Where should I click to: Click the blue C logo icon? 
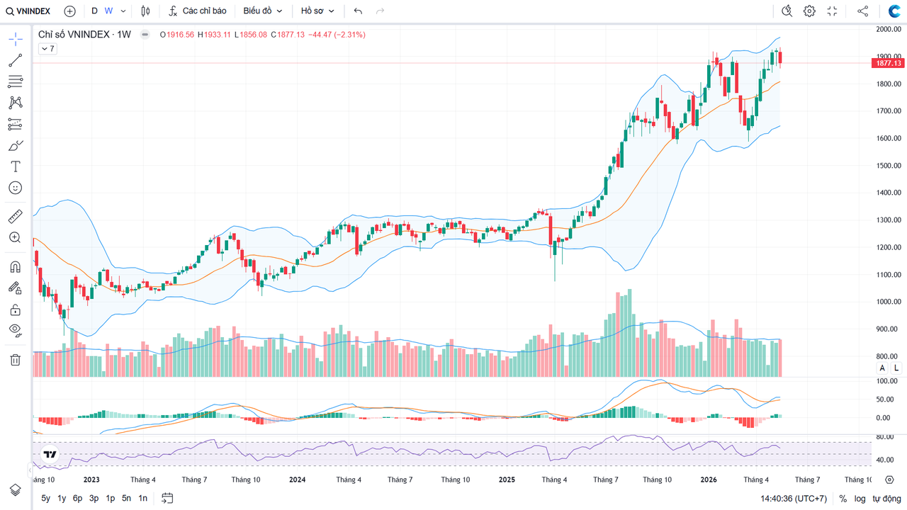pyautogui.click(x=894, y=11)
